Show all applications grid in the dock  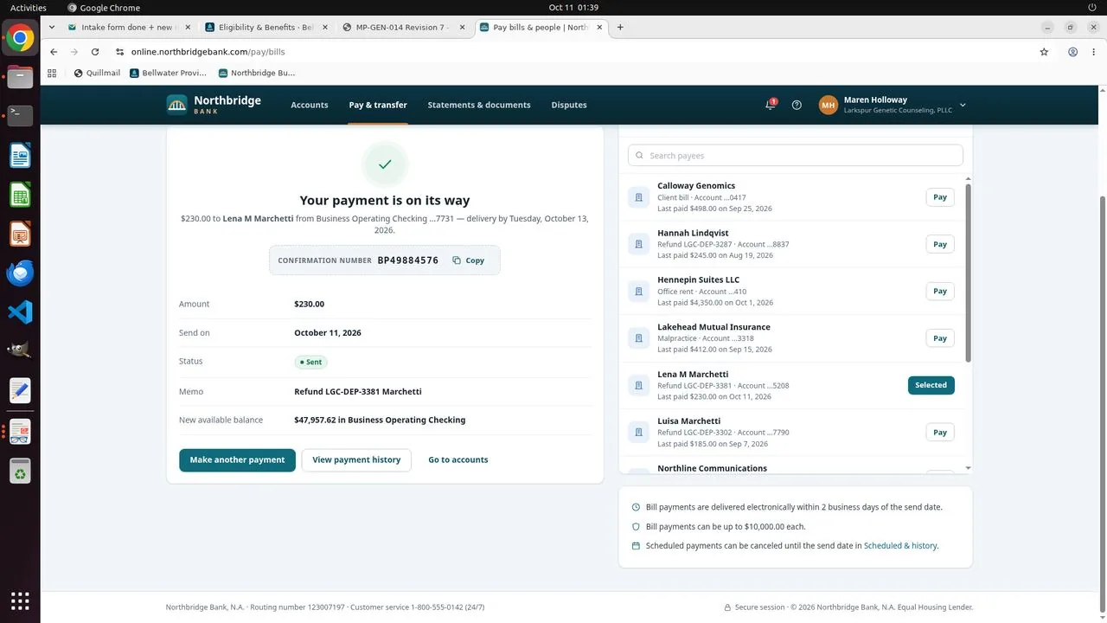pyautogui.click(x=20, y=601)
